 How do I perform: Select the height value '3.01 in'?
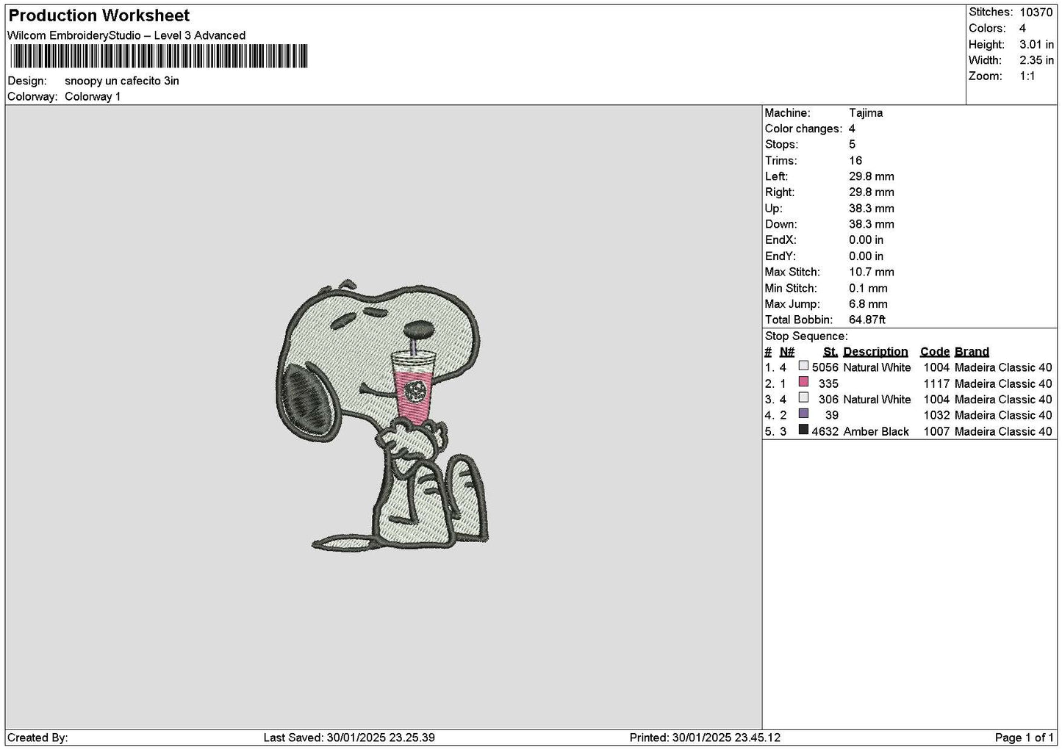click(1036, 45)
